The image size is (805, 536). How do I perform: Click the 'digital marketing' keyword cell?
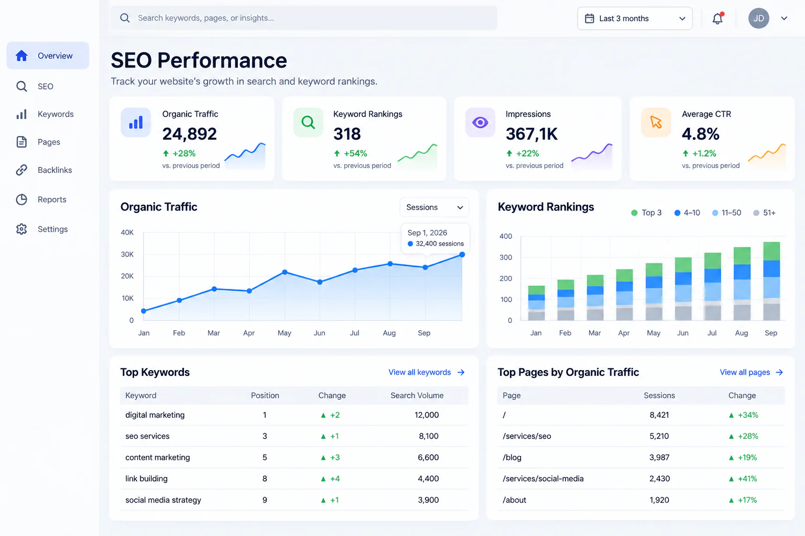pos(155,415)
